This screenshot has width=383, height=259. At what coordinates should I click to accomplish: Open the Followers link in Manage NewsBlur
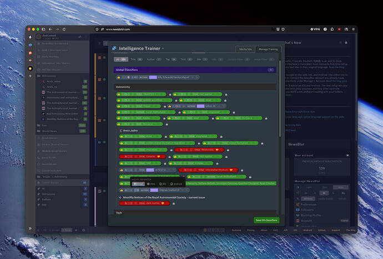click(307, 210)
